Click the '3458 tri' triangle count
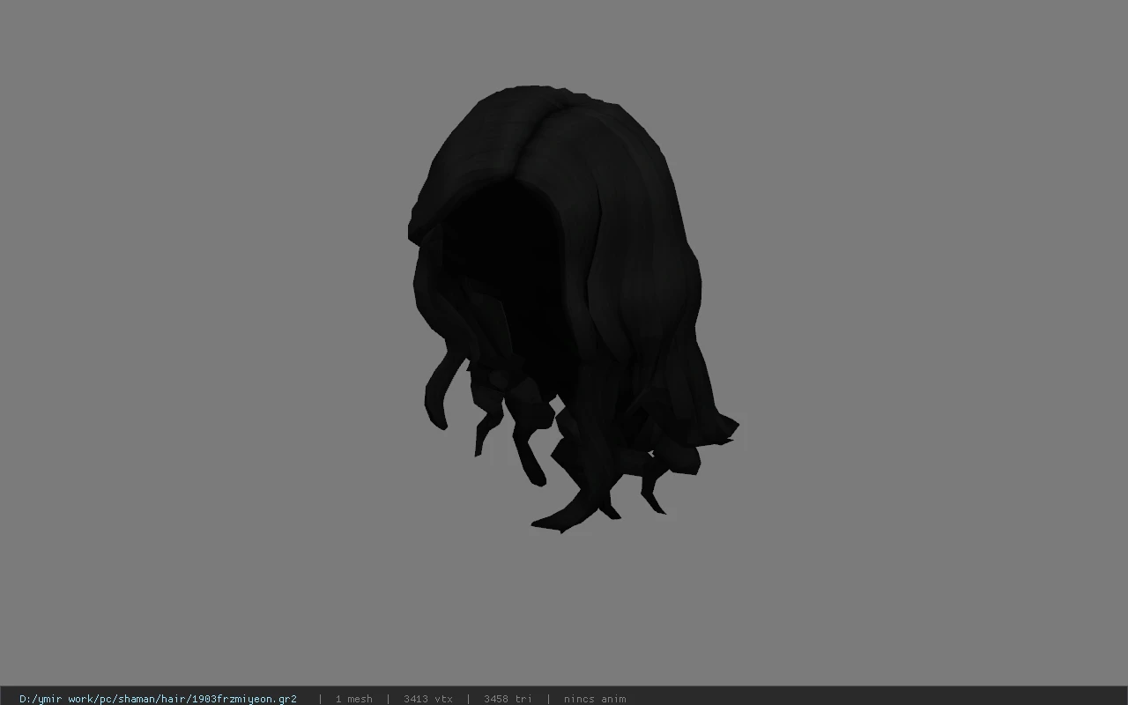Image resolution: width=1128 pixels, height=705 pixels. point(508,699)
